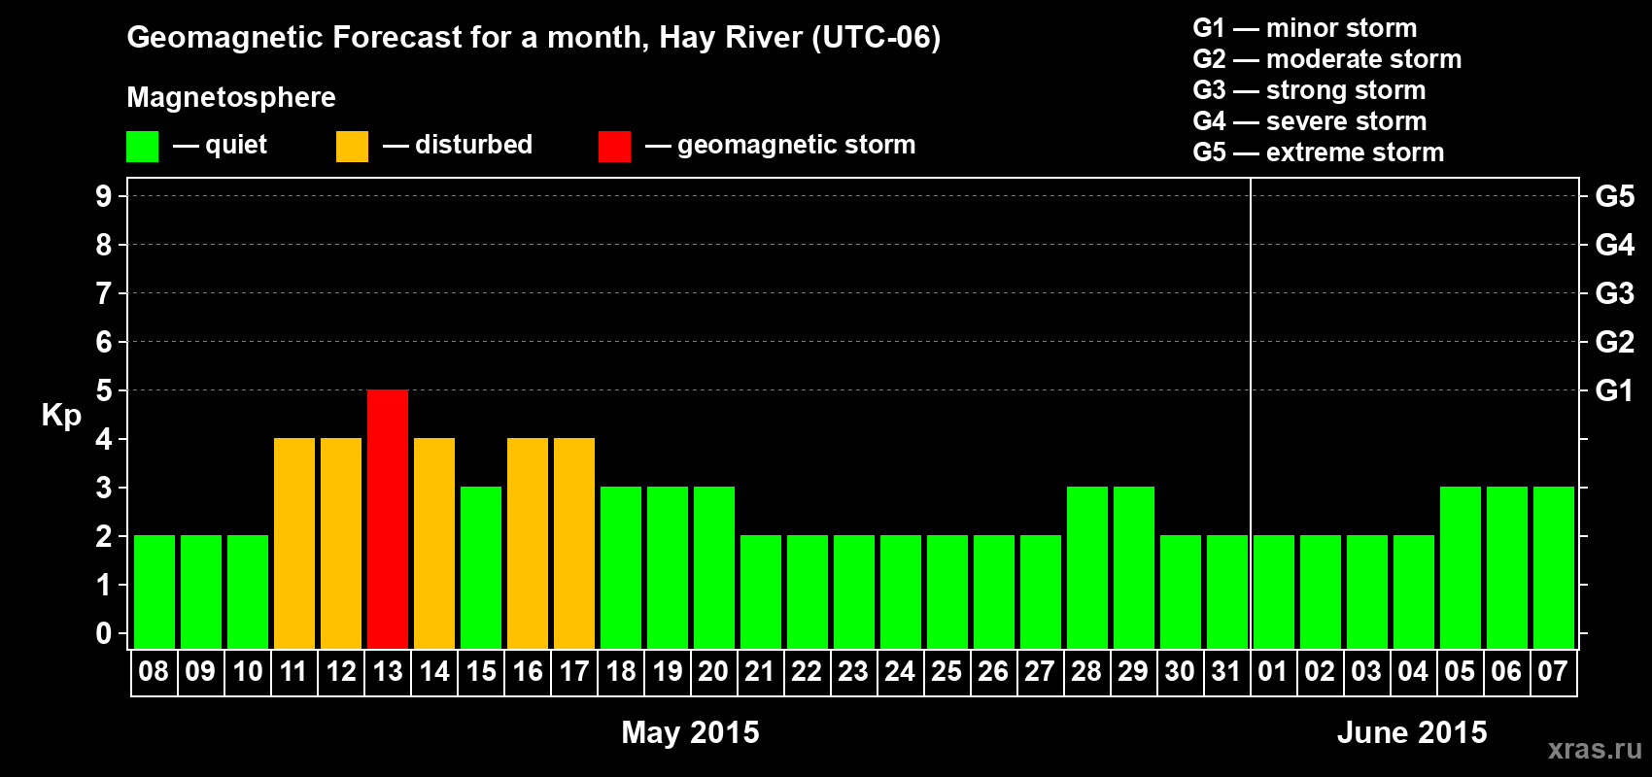This screenshot has height=777, width=1652.
Task: Click the G3 strong storm legend entry
Action: 1309,90
